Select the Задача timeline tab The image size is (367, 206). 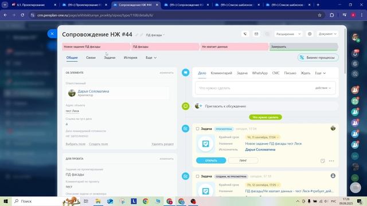tap(242, 73)
